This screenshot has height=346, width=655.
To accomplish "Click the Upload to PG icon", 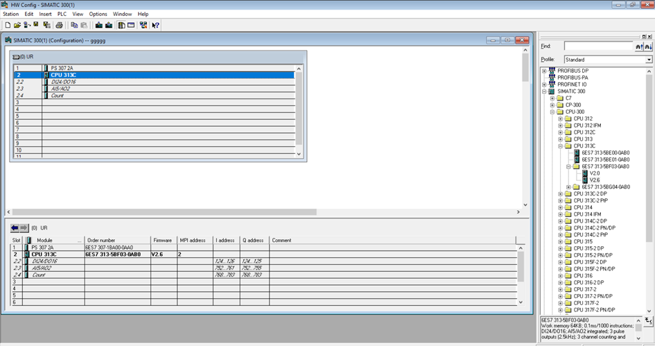I will point(109,25).
